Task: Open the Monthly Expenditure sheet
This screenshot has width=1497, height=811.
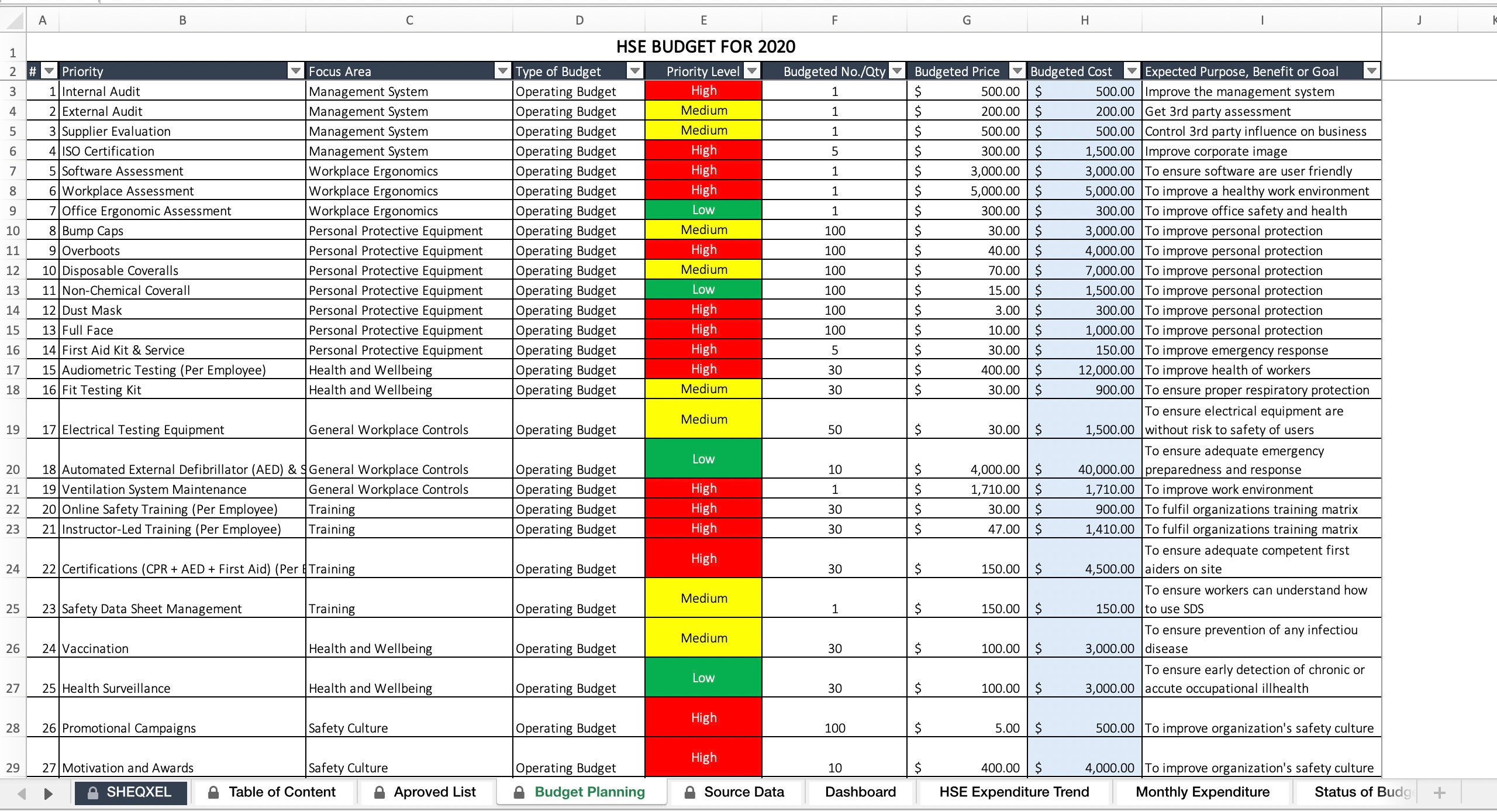Action: 1202,792
